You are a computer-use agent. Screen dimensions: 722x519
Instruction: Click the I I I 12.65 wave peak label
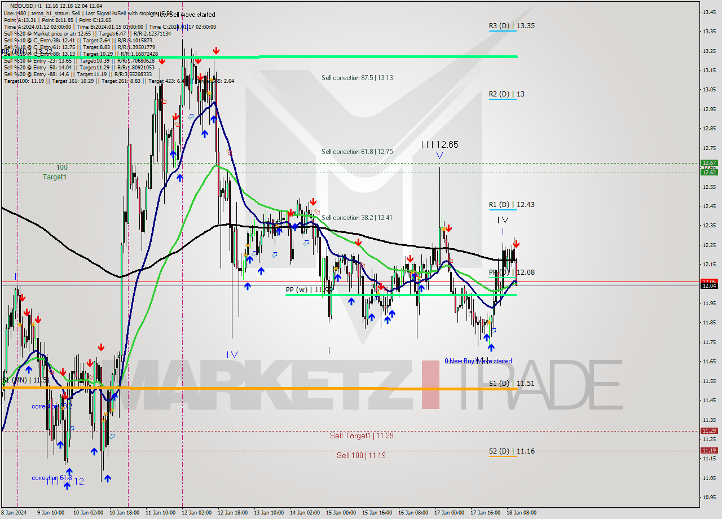coord(439,145)
